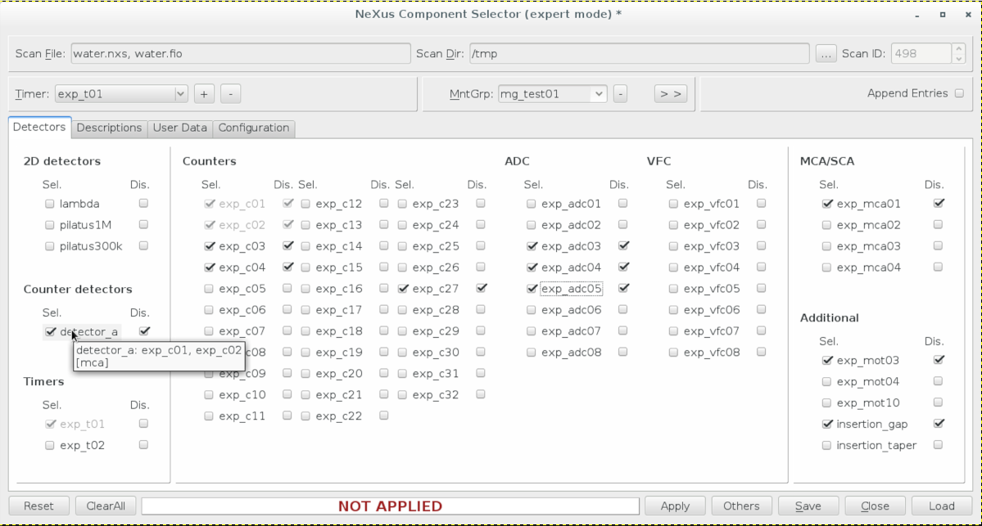Toggle the Append Entries checkbox

959,93
